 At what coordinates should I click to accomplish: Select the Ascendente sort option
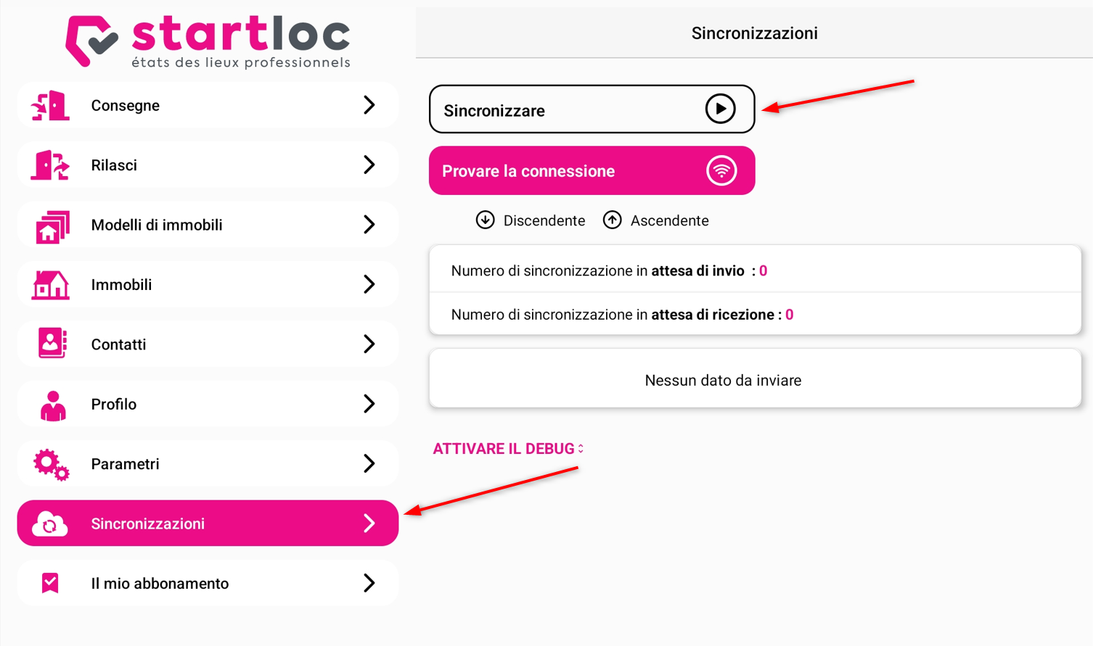tap(656, 220)
